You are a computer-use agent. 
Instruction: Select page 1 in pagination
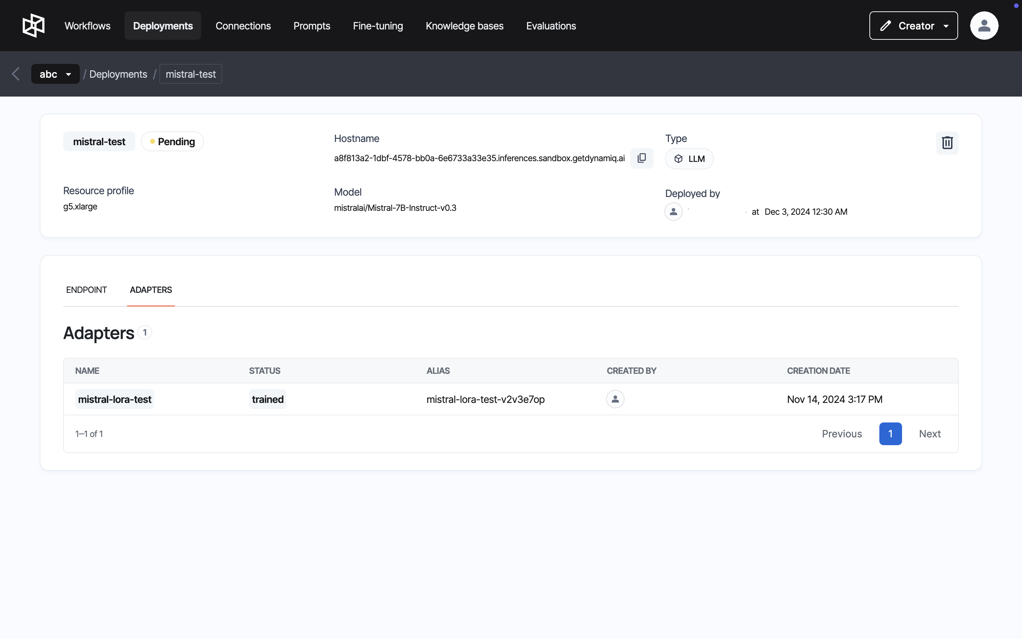coord(890,433)
